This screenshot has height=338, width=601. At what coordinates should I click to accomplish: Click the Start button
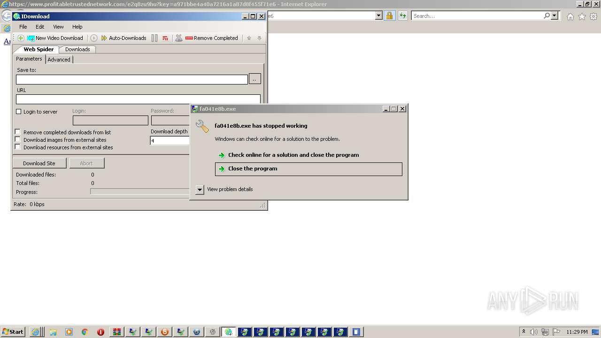point(13,332)
